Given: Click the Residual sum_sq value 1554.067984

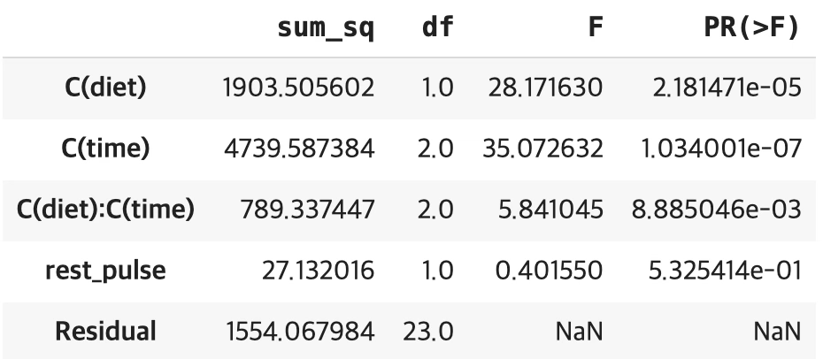Looking at the screenshot, I should 298,332.
